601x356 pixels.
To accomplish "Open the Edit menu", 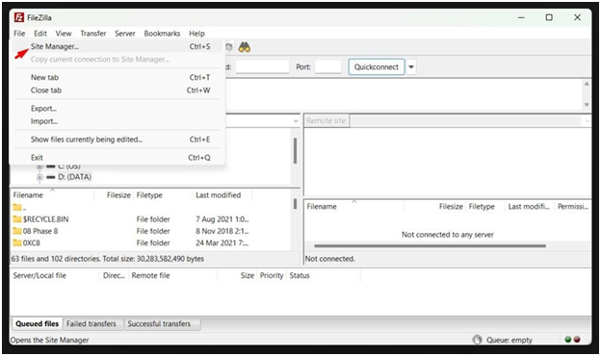I will click(40, 34).
